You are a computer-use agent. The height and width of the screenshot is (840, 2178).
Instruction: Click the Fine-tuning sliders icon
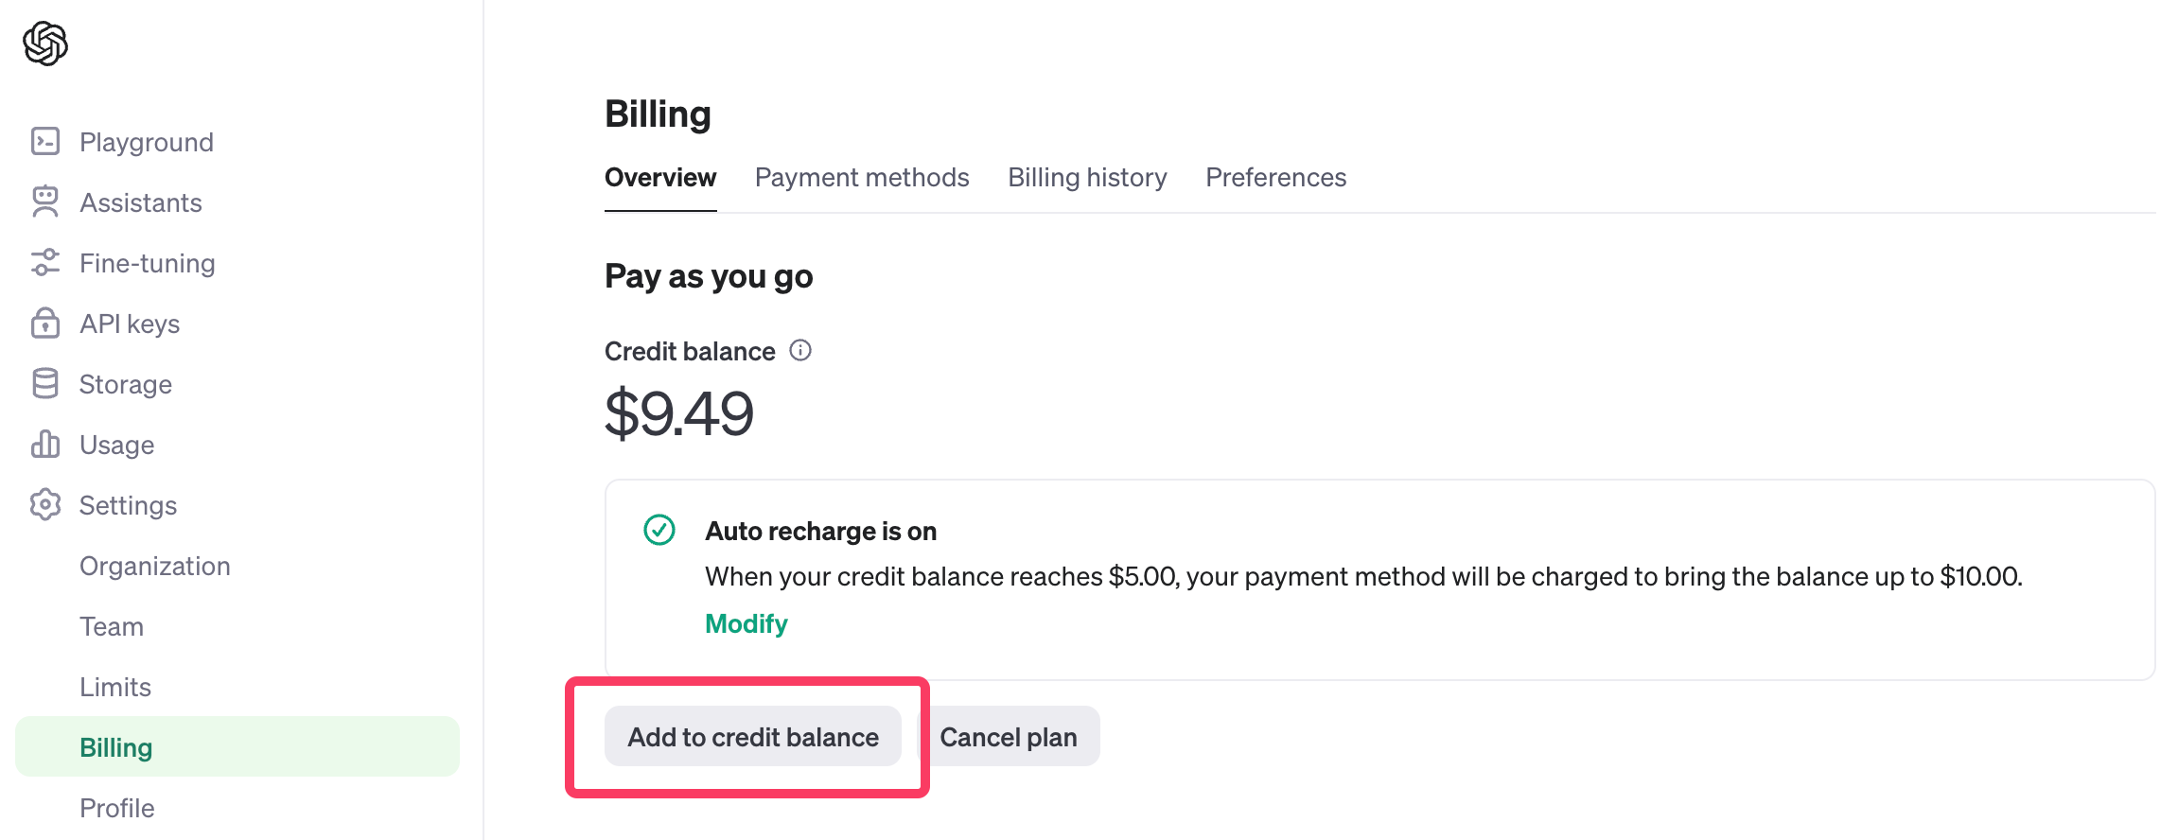(45, 263)
